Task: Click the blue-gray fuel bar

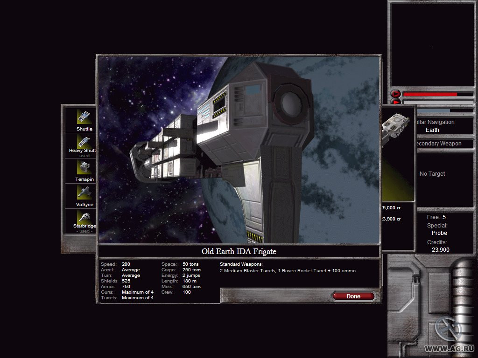Action: (x=433, y=111)
